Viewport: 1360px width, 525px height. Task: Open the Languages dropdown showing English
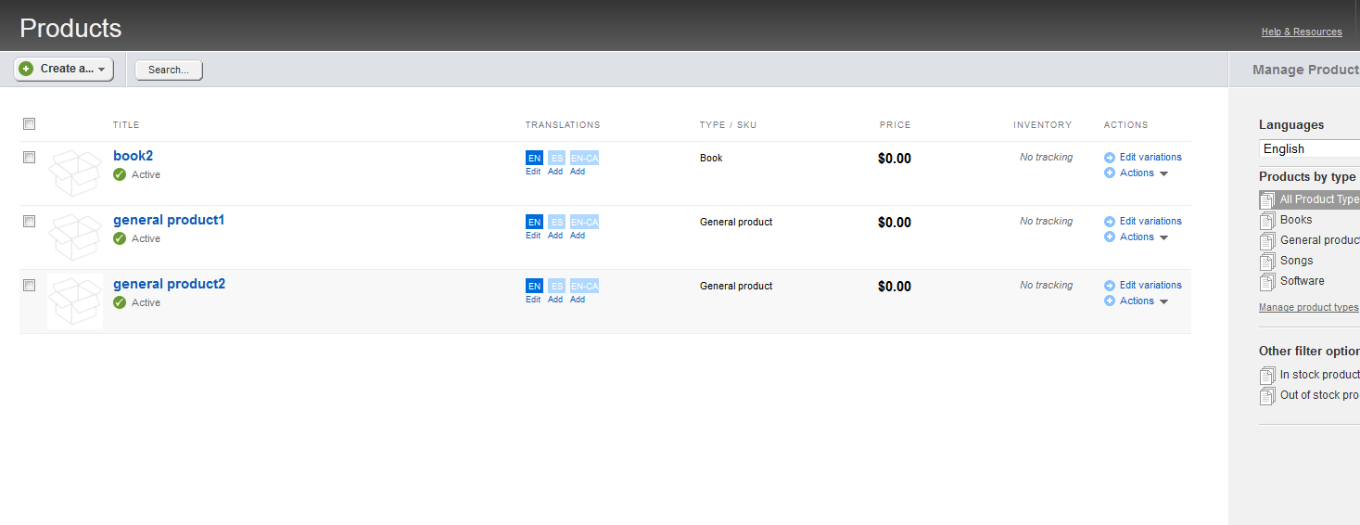coord(1309,149)
